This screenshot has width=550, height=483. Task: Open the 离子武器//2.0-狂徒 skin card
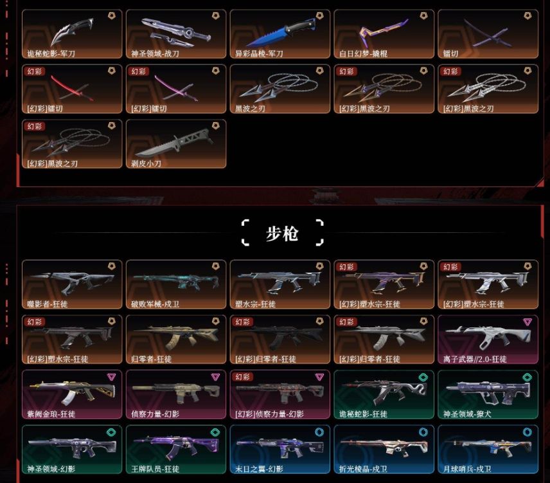click(x=488, y=340)
